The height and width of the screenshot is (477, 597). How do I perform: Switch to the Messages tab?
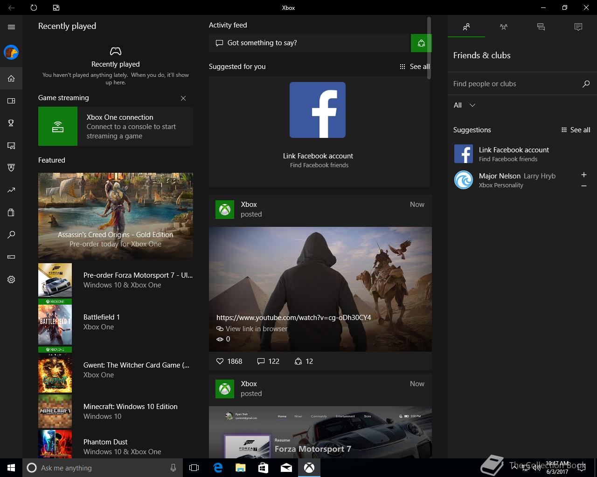(541, 27)
